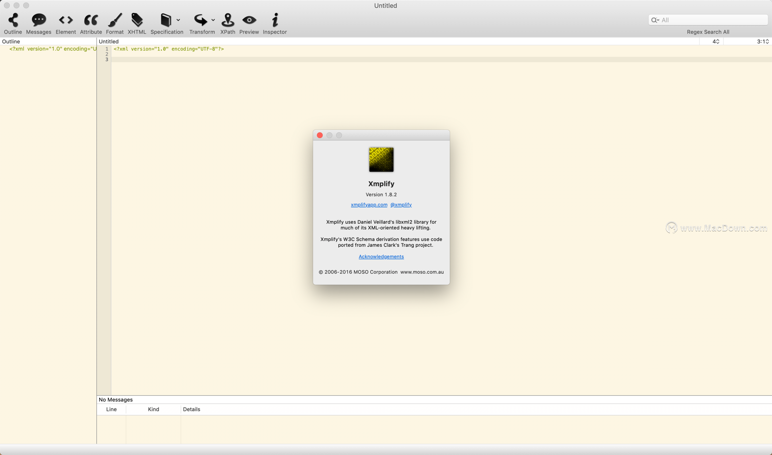
Task: Click the Transform arrow icon
Action: 200,20
